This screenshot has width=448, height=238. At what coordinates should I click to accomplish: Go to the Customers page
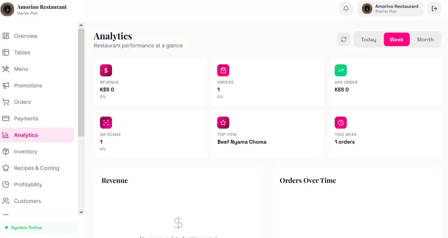(x=37, y=201)
